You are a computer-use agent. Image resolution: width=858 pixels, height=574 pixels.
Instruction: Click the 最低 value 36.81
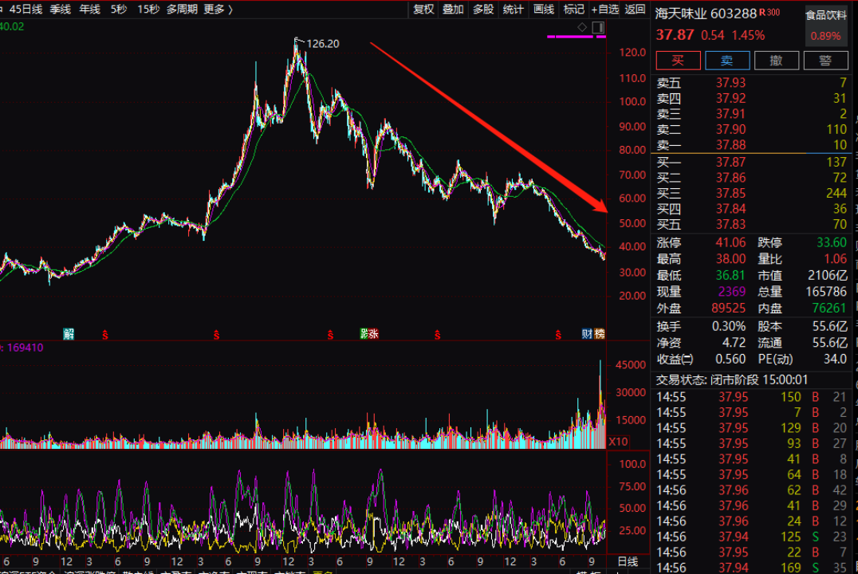(730, 275)
